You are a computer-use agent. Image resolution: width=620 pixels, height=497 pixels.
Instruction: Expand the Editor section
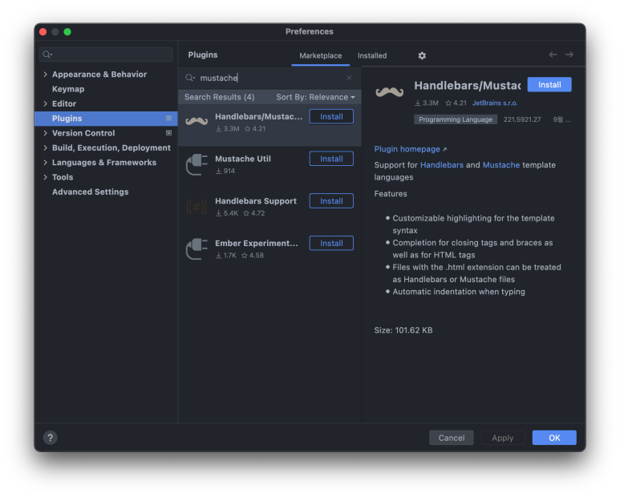click(x=45, y=103)
